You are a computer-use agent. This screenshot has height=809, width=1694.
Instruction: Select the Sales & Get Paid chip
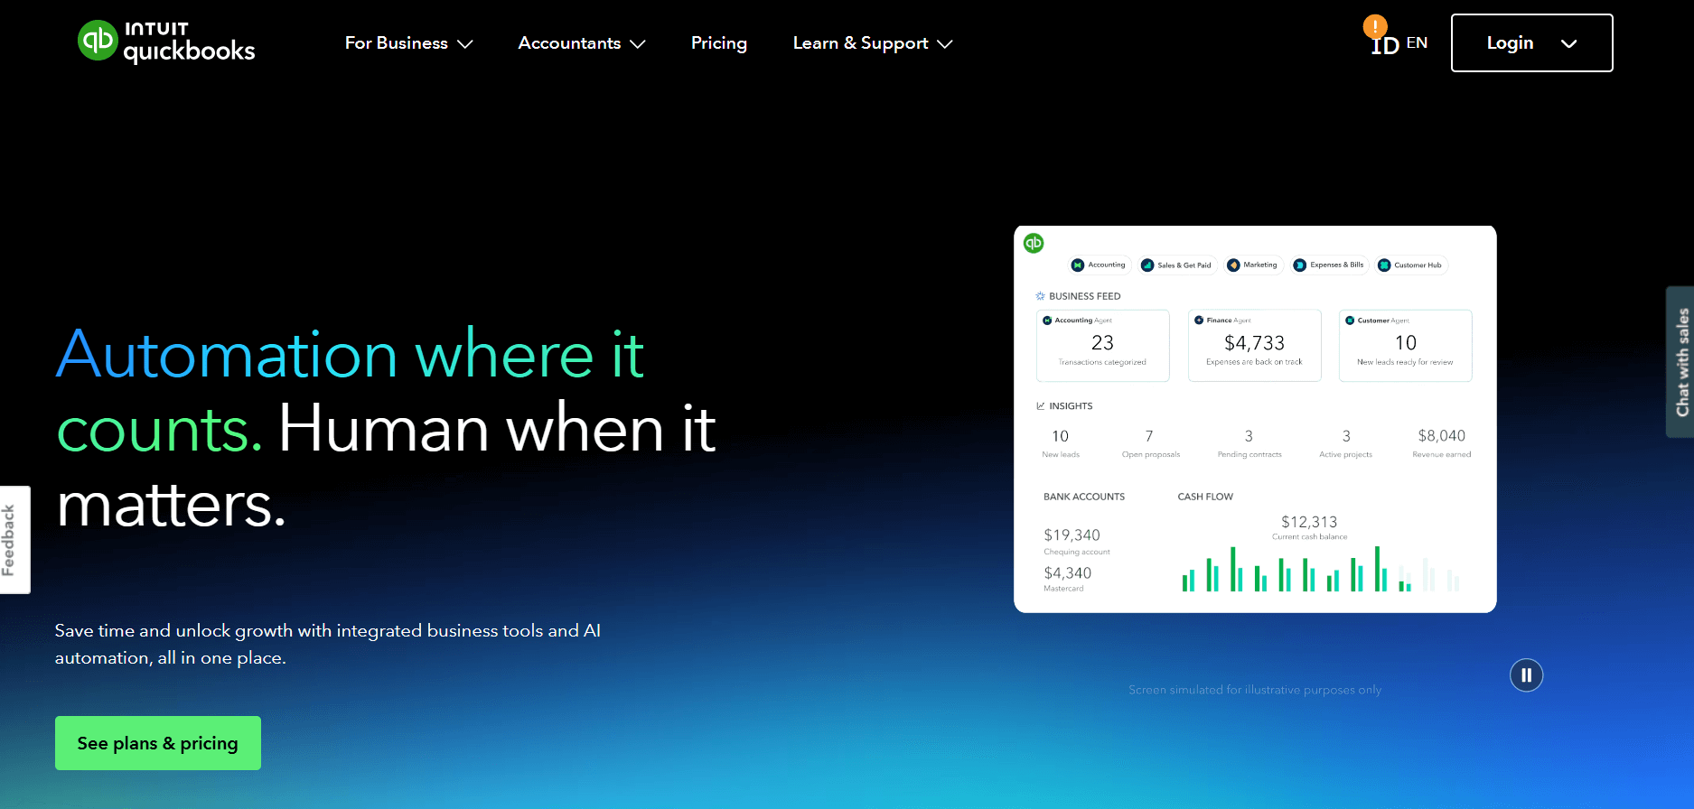tap(1176, 265)
